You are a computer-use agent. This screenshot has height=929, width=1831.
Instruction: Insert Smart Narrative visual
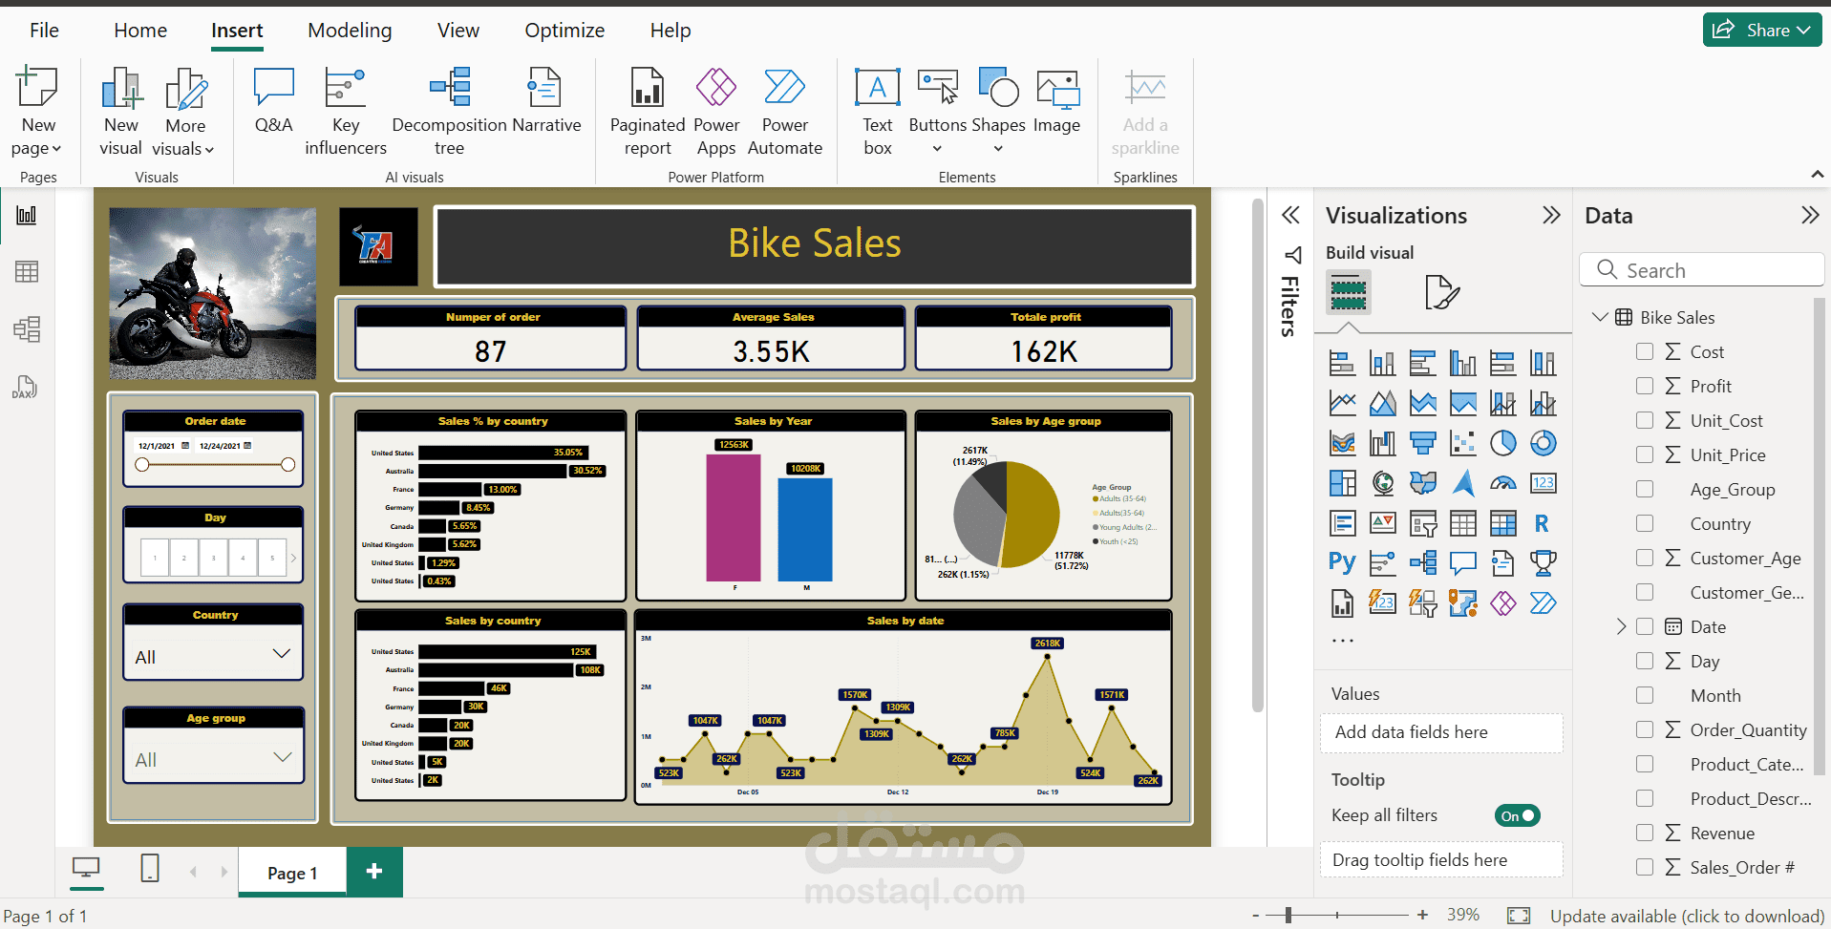coord(546,101)
